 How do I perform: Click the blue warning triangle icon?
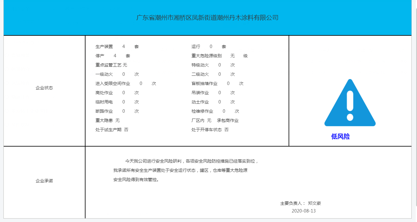[350, 103]
